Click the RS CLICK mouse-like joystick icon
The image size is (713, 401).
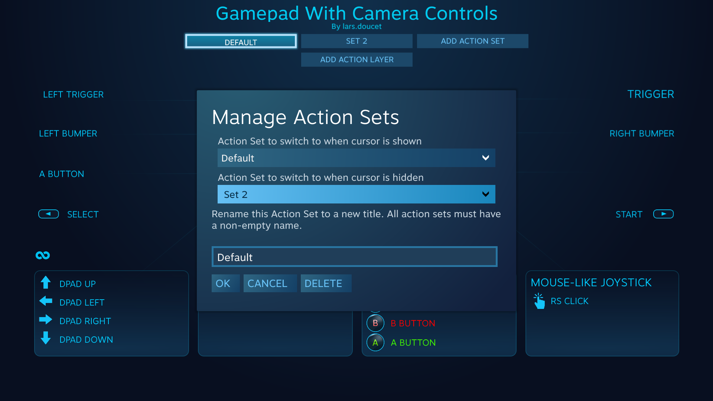539,301
